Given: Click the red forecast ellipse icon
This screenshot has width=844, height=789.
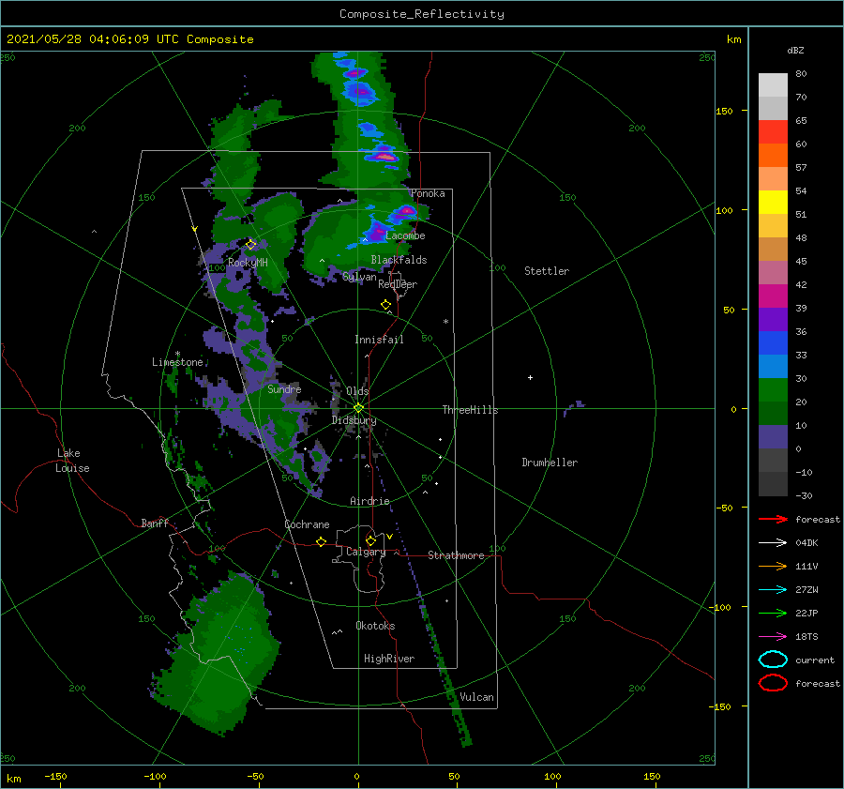Looking at the screenshot, I should point(773,683).
